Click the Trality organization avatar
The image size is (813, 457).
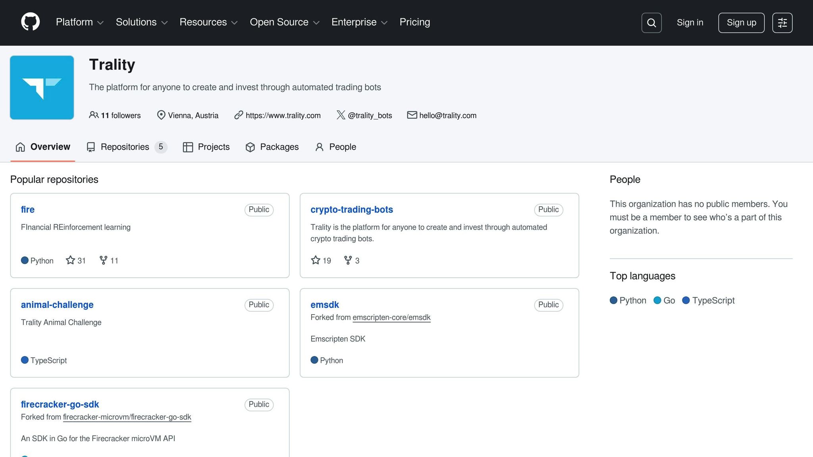42,87
